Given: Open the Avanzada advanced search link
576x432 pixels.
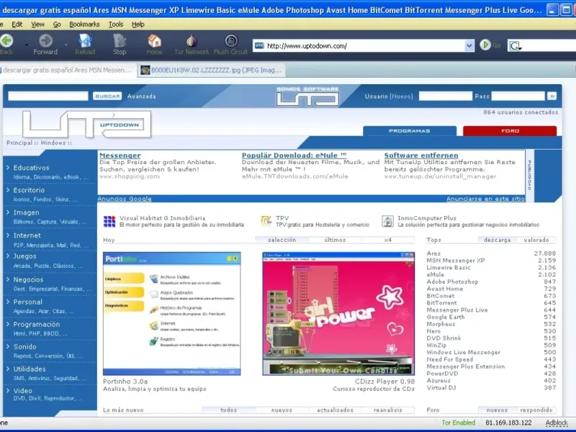Looking at the screenshot, I should [x=141, y=96].
